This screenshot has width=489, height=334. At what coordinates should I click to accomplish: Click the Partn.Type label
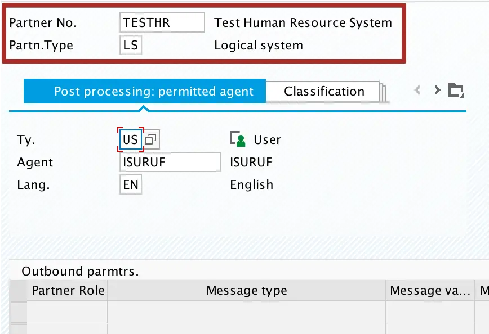pos(41,46)
